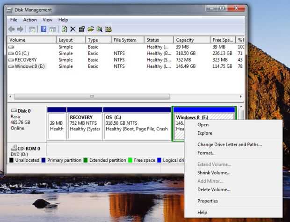This screenshot has height=222, width=290.
Task: Click the Back arrow toolbar icon
Action: [x=12, y=29]
